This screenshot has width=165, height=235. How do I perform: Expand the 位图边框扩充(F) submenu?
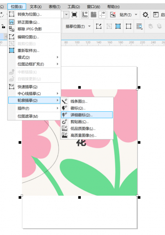point(34,64)
